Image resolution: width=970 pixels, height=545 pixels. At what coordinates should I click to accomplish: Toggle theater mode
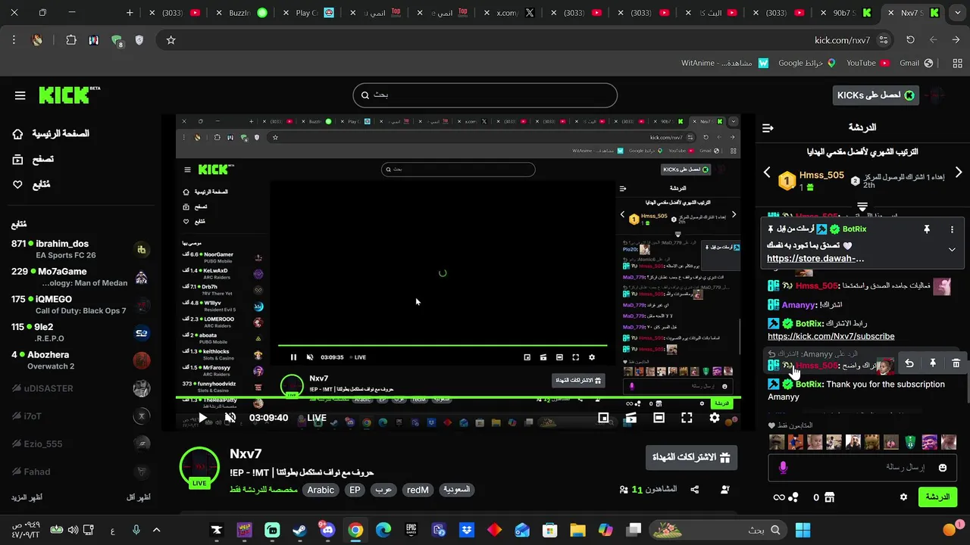(659, 418)
